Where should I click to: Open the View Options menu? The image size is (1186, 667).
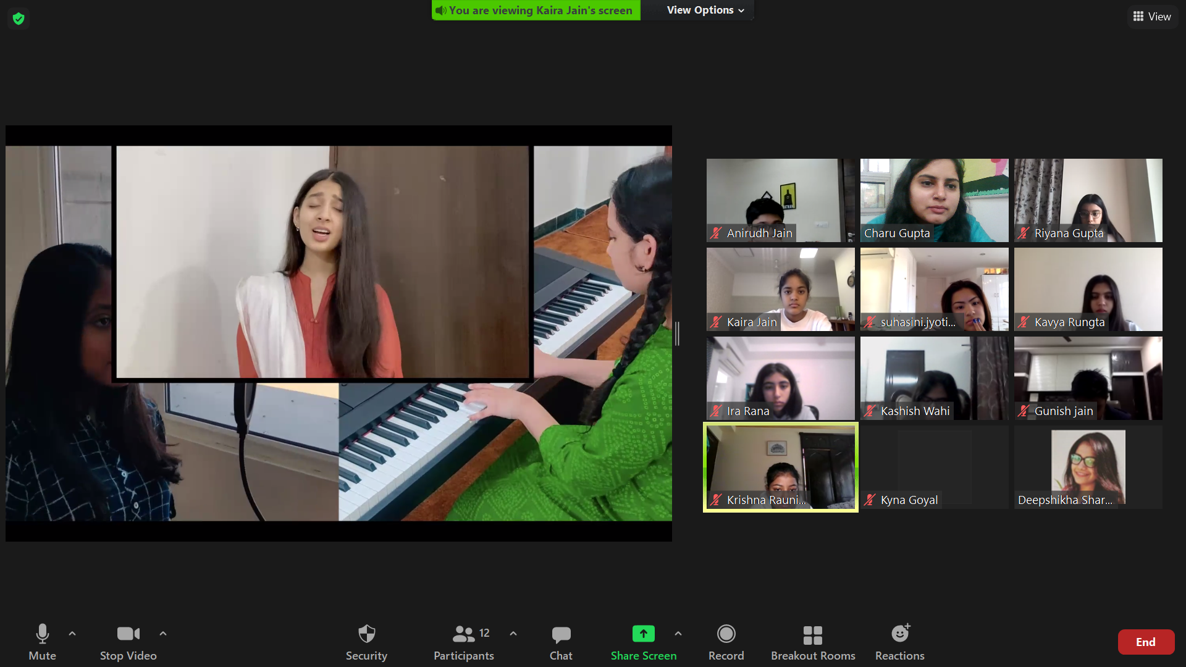[705, 10]
